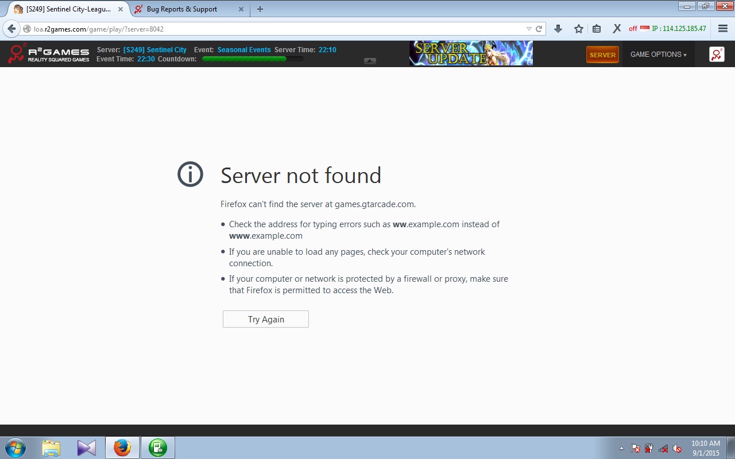Expand the GAME OPTIONS dropdown
Image resolution: width=735 pixels, height=459 pixels.
pyautogui.click(x=658, y=55)
